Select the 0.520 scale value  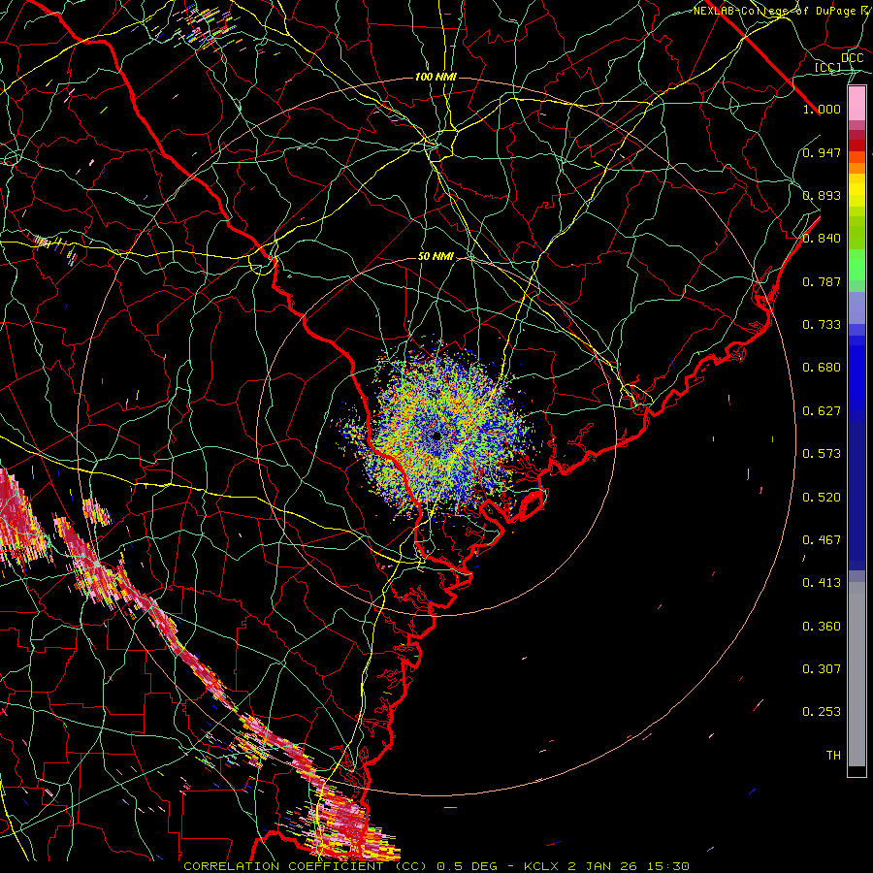822,498
